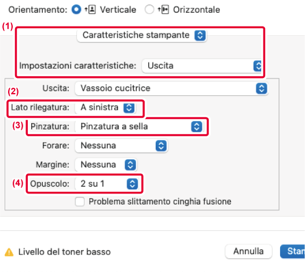Open the Forare dropdown
Image resolution: width=305 pixels, height=272 pixels.
click(x=121, y=146)
